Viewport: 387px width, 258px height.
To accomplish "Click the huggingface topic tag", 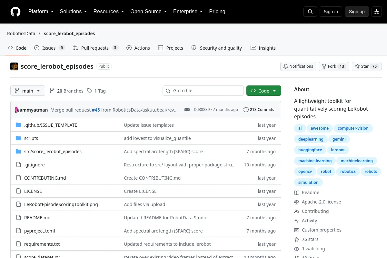I will click(x=310, y=150).
